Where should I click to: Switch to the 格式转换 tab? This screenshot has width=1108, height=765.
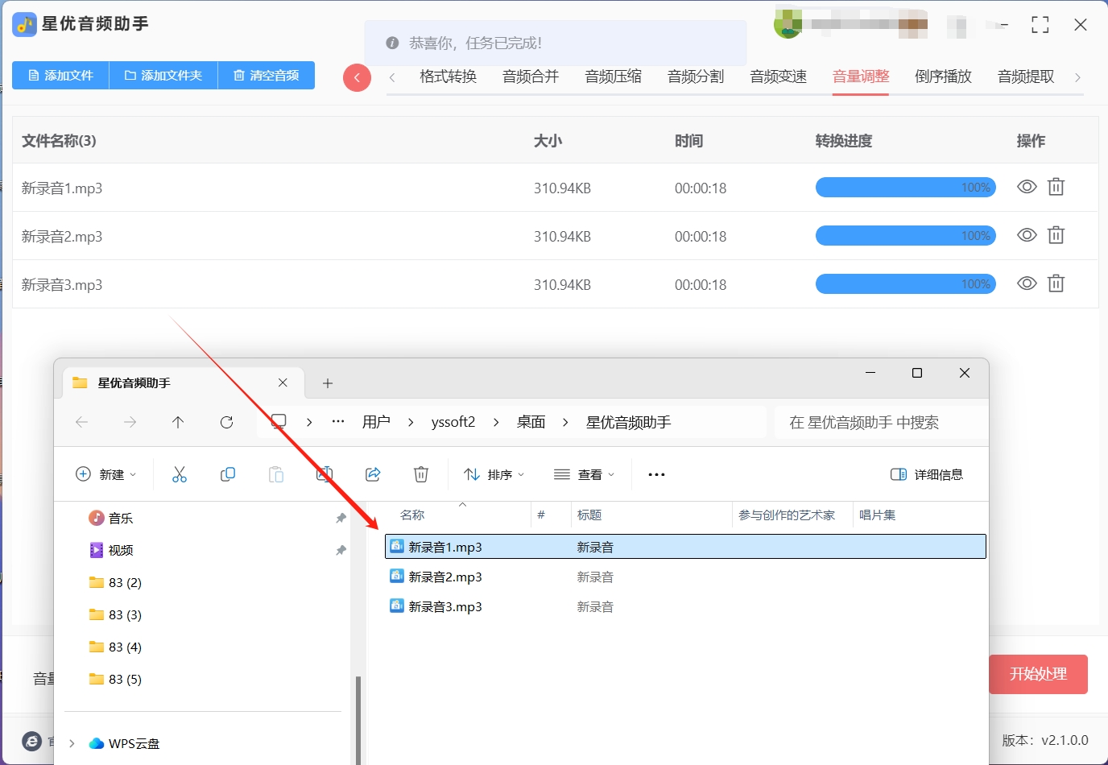(x=449, y=76)
